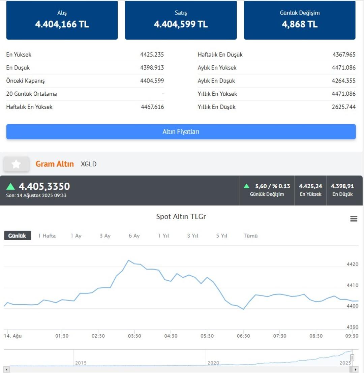Screen dimensions: 364x373
Task: Switch chart to 5 Yıl range
Action: point(221,236)
